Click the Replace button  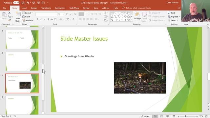[173, 17]
